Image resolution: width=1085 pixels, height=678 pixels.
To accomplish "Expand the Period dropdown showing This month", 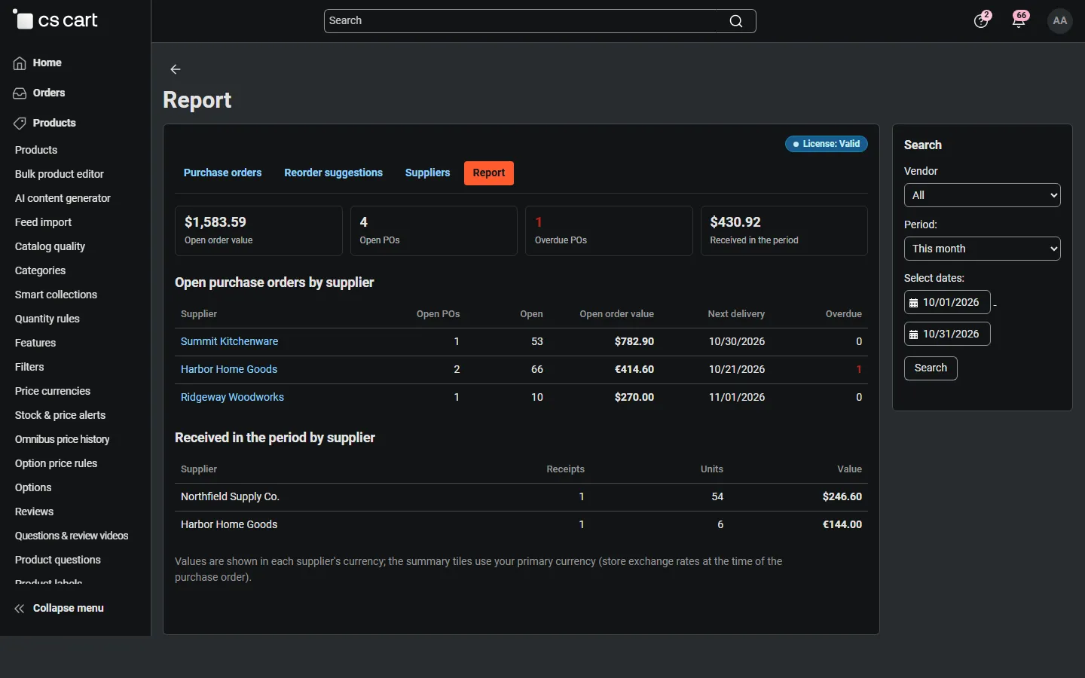I will (983, 249).
